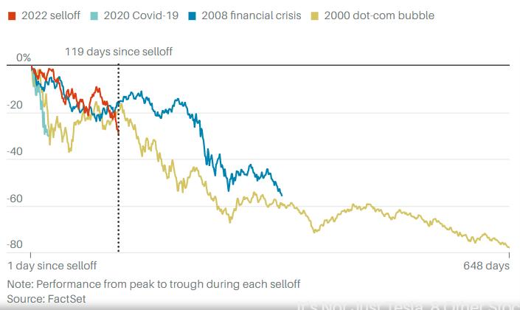The width and height of the screenshot is (520, 310).
Task: Click the blue 2008 financial crisis swatch
Action: click(x=191, y=15)
